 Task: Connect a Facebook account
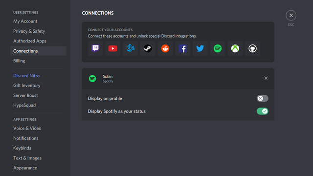click(x=182, y=48)
